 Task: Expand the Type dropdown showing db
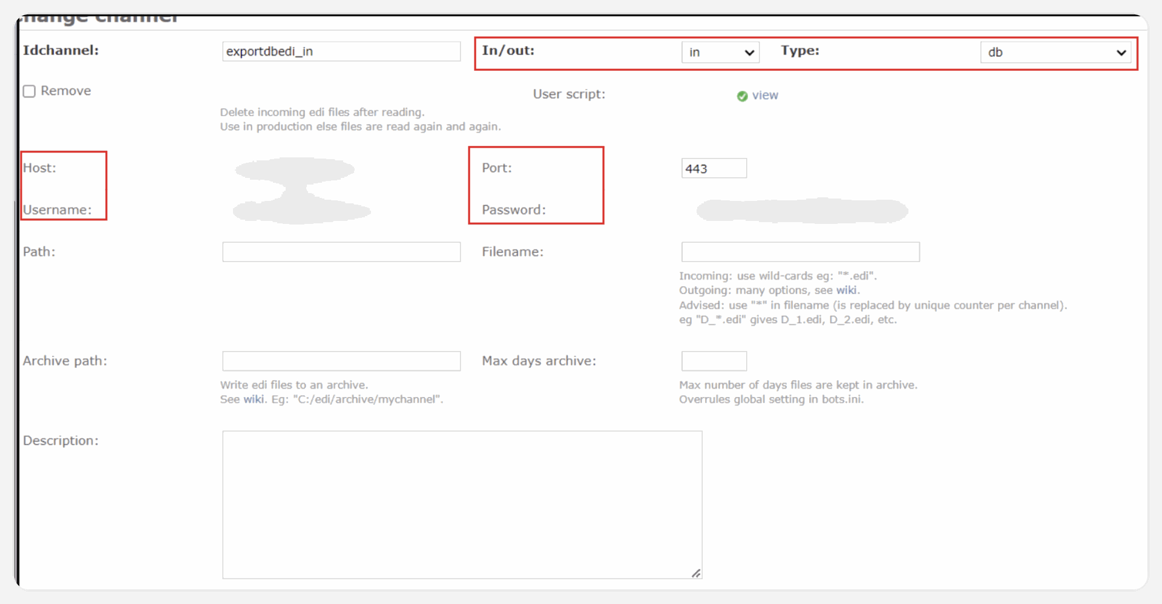[x=1055, y=52]
